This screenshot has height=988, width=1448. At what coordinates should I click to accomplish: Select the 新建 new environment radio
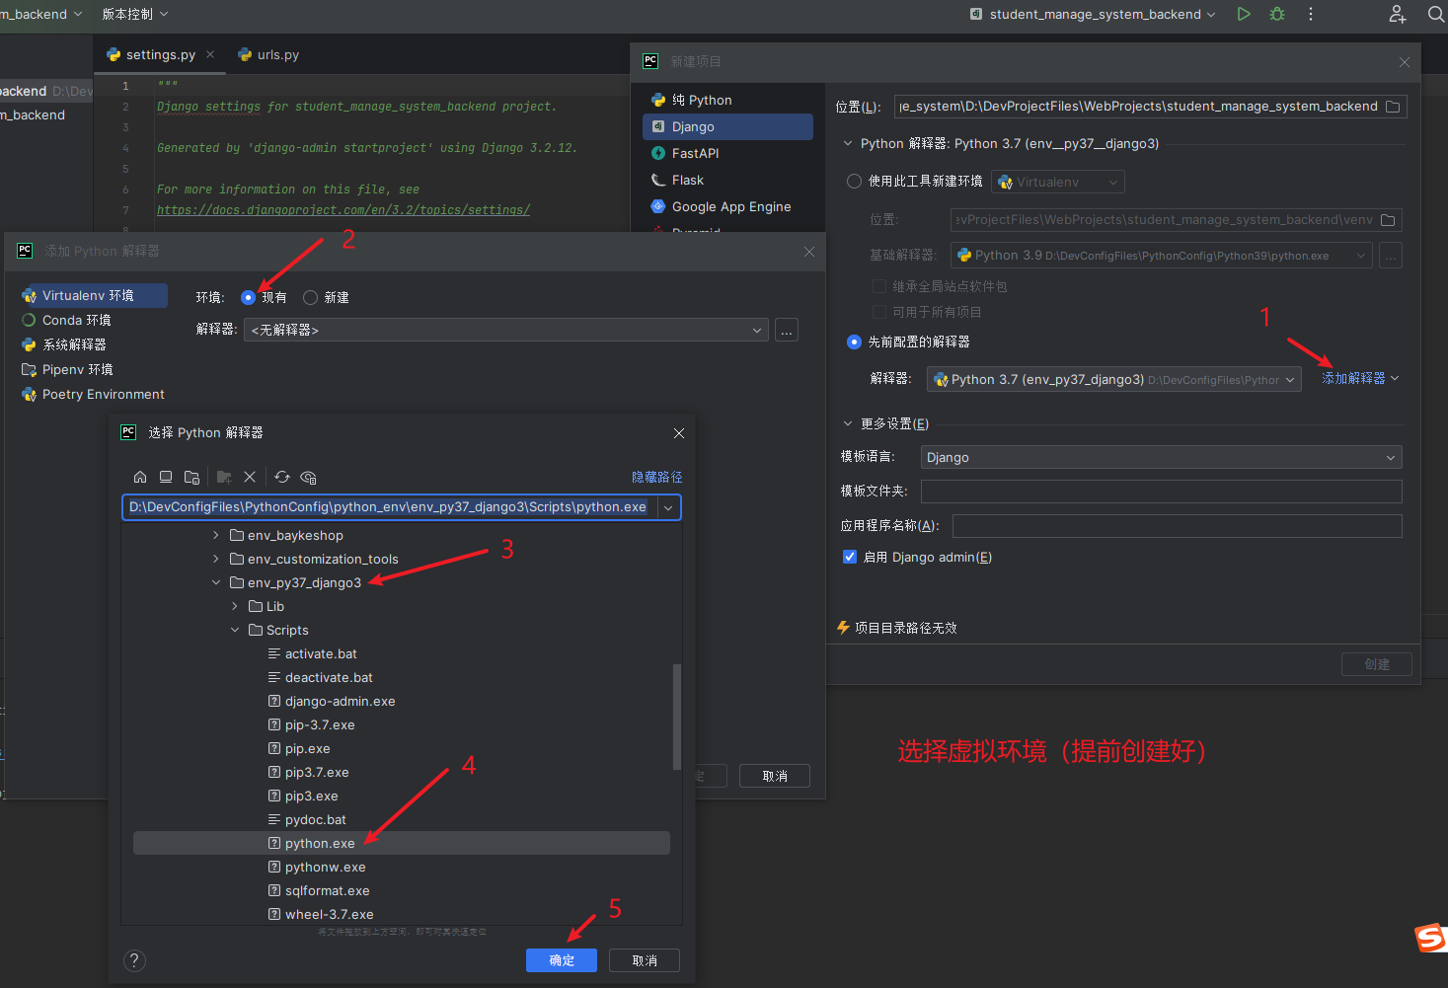[310, 297]
